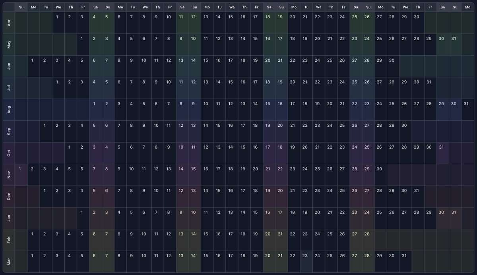Screen dimensions: 477x275
Task: Select the Oct row label
Action: (x=9, y=153)
